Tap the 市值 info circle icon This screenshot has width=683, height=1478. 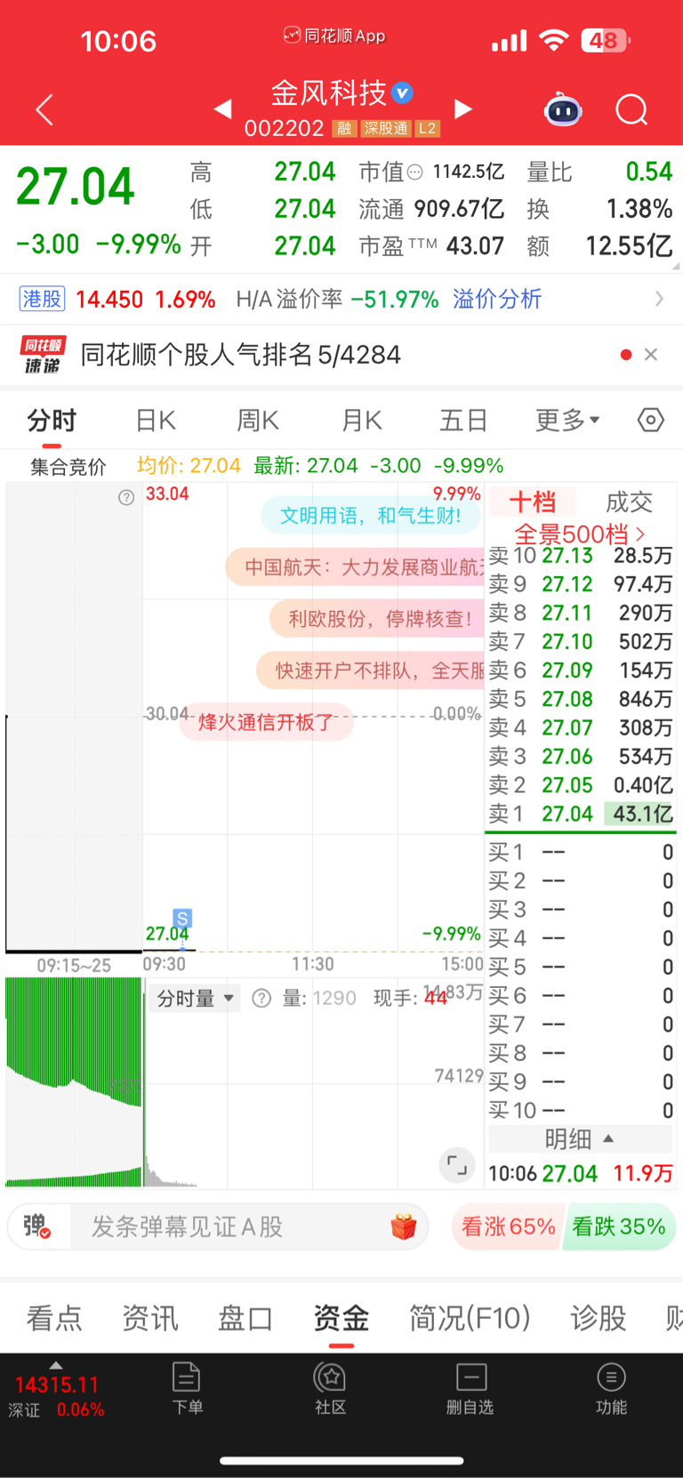click(x=414, y=173)
